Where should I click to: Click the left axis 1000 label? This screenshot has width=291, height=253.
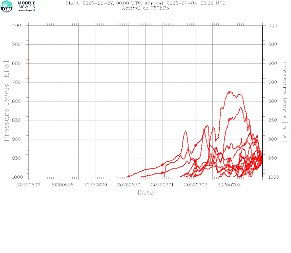[17, 177]
